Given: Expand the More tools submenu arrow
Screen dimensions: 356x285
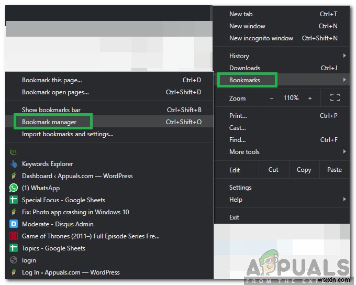Looking at the screenshot, I should coord(344,151).
